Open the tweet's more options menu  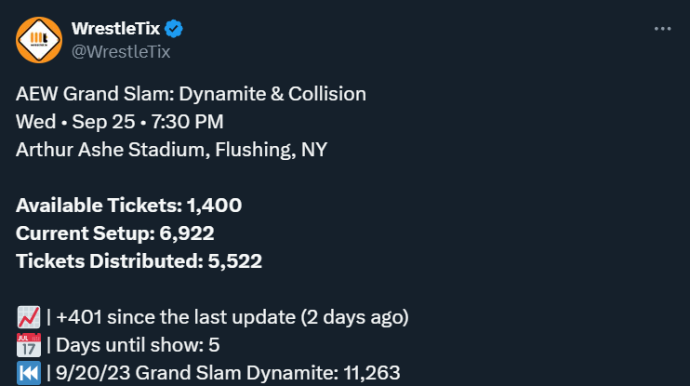[x=662, y=29]
